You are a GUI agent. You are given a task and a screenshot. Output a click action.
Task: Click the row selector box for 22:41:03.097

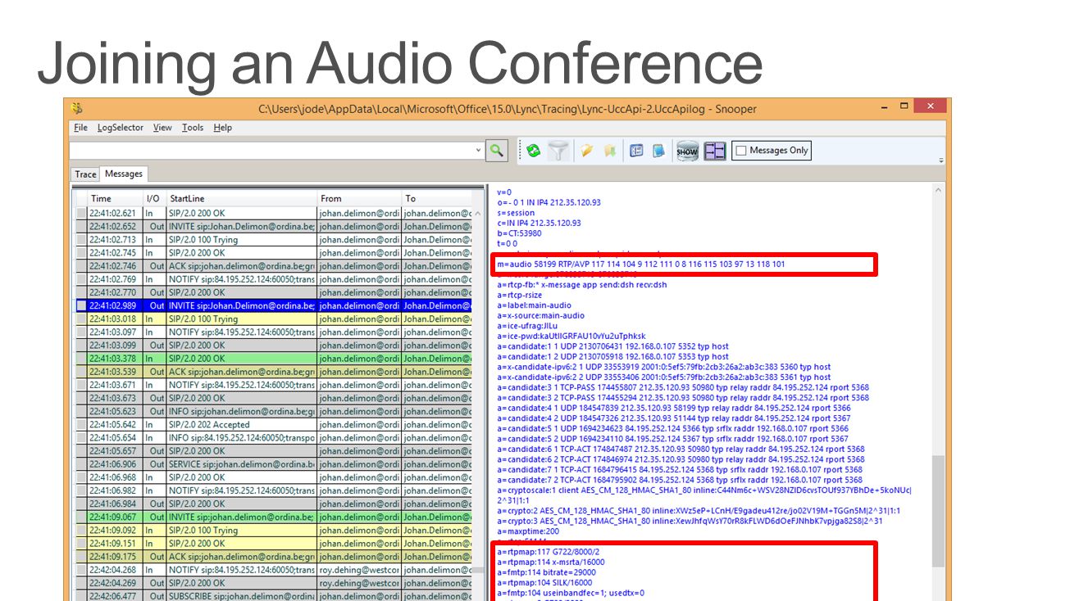[x=81, y=332]
